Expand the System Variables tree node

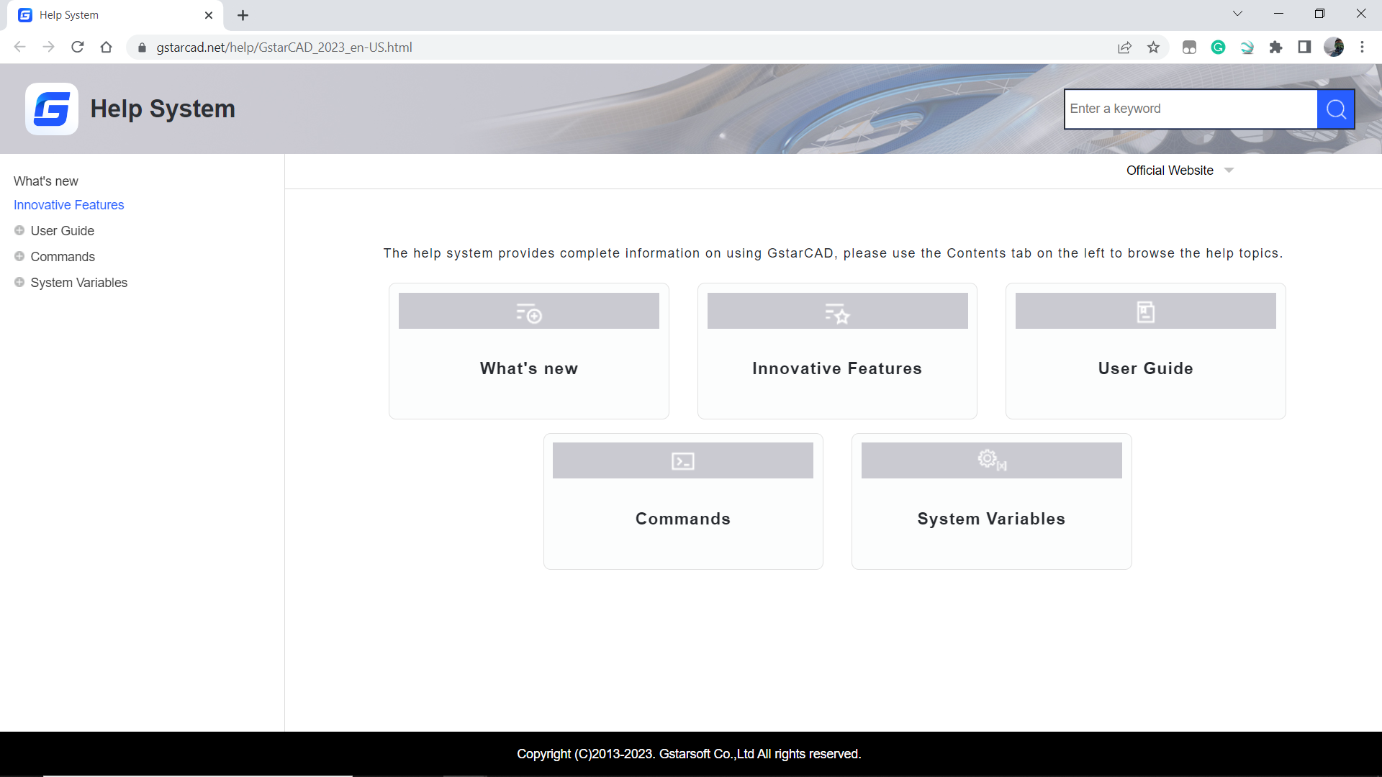point(19,283)
